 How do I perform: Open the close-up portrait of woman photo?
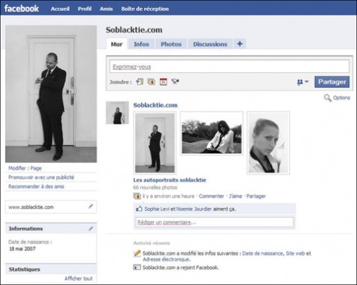[268, 143]
